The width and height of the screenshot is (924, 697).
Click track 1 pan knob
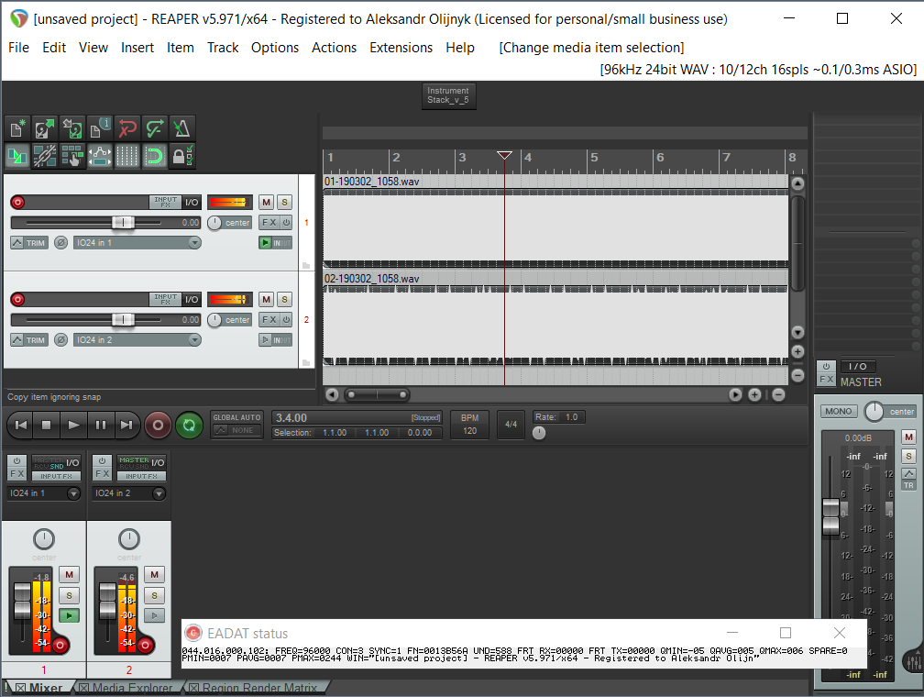[x=214, y=222]
